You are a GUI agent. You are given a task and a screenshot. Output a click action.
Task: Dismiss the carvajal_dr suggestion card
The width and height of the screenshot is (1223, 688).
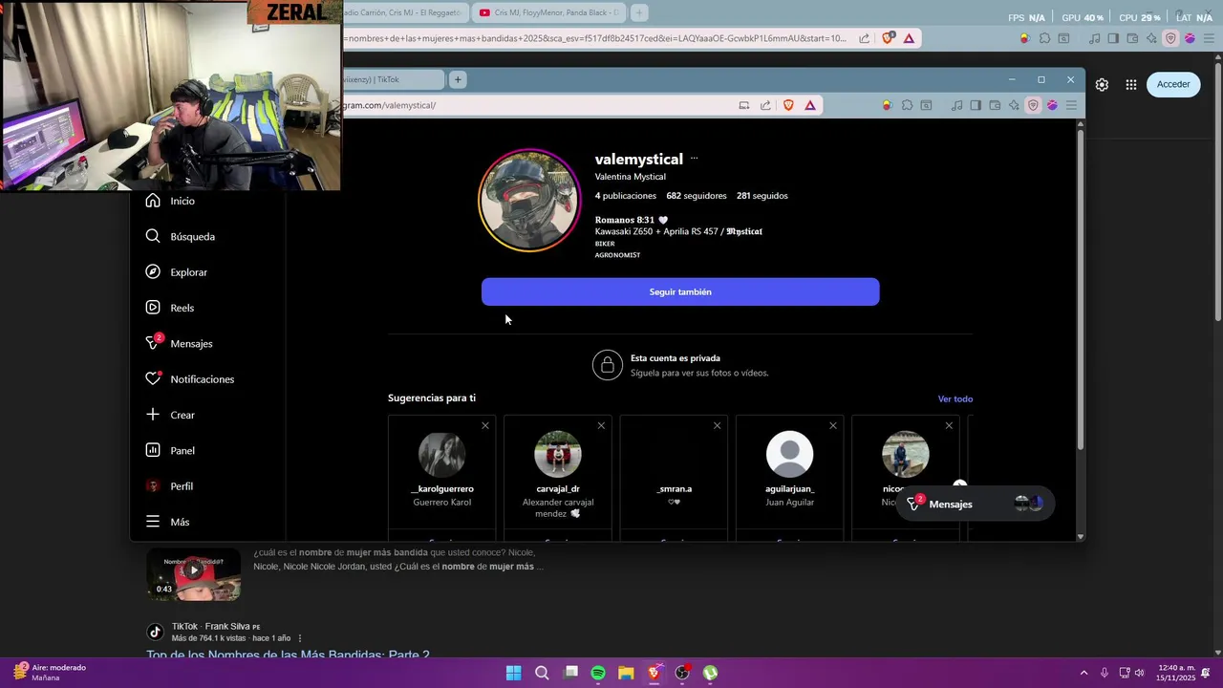tap(601, 425)
